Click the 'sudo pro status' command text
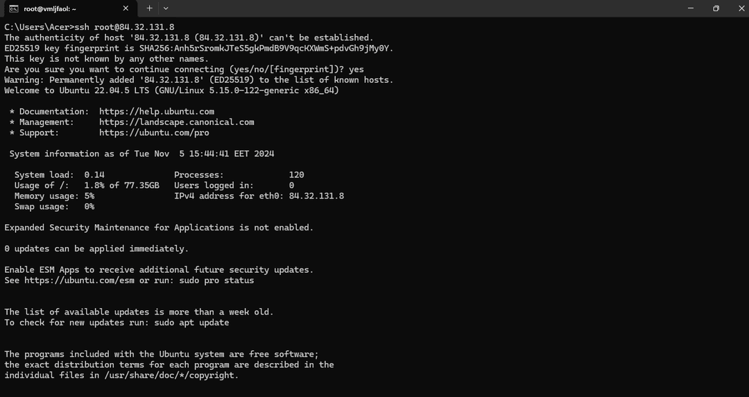Screen dimensions: 749x397 [x=216, y=280]
